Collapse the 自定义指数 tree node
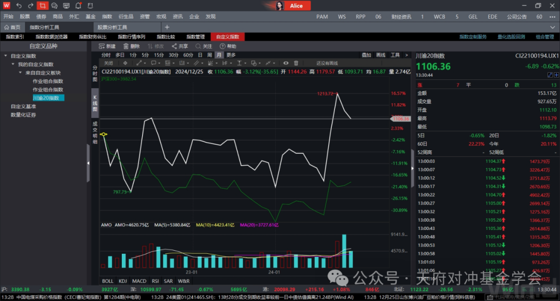The image size is (560, 301). [6, 56]
